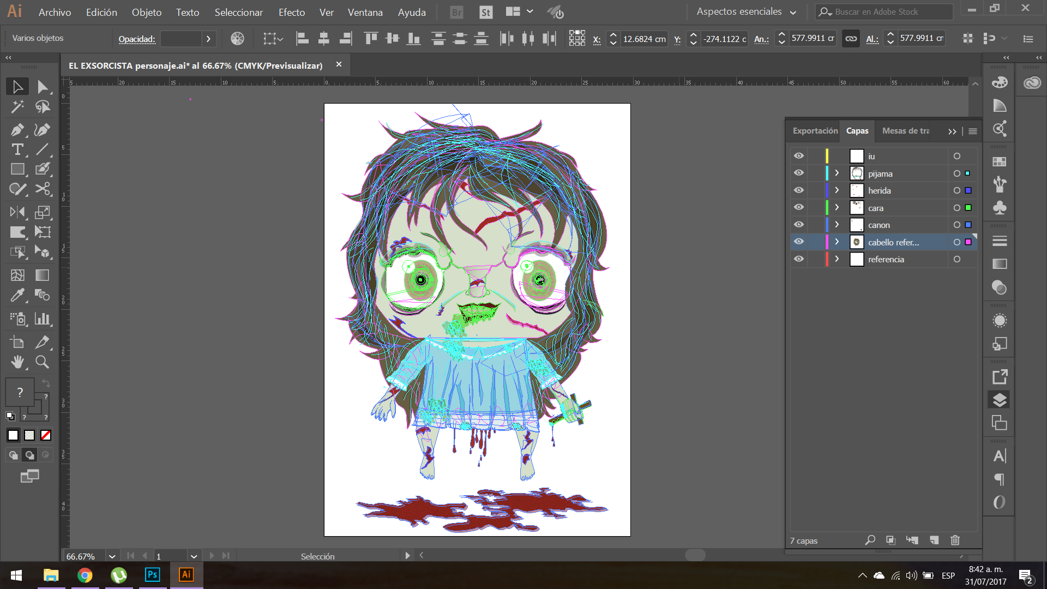Select the Line Segment tool
1047x589 pixels.
[43, 149]
